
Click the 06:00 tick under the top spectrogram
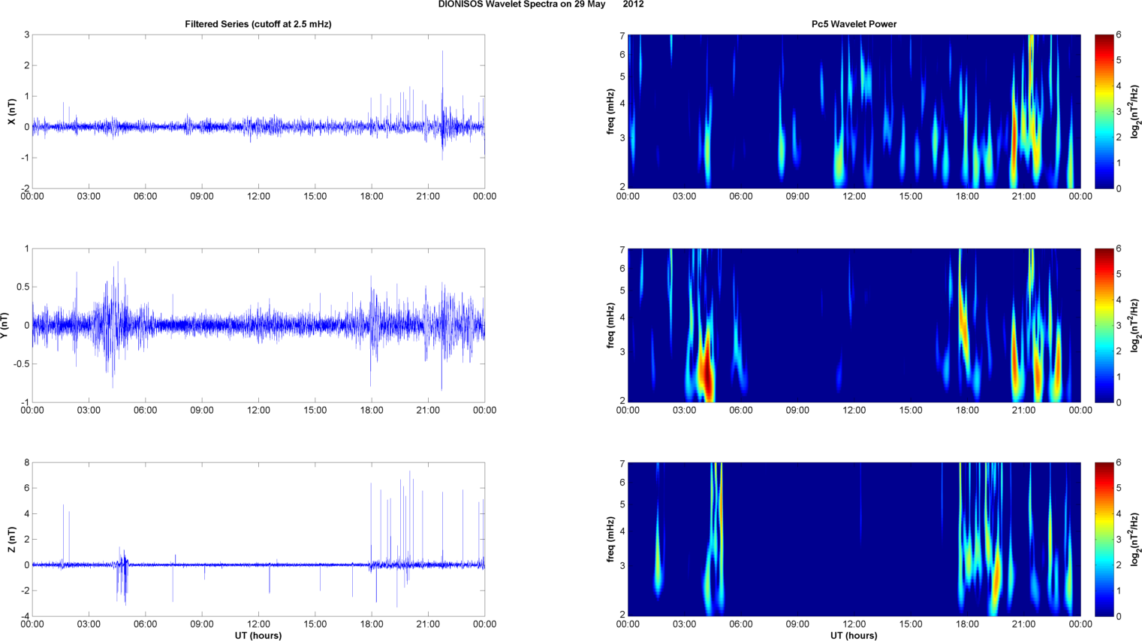(x=741, y=197)
